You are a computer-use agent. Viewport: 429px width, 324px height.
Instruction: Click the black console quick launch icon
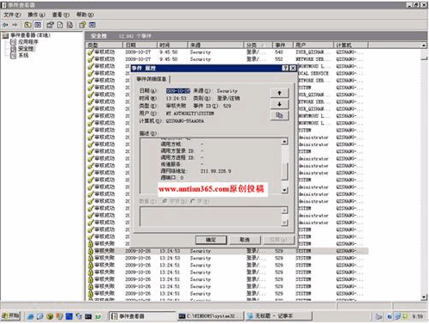(x=89, y=316)
